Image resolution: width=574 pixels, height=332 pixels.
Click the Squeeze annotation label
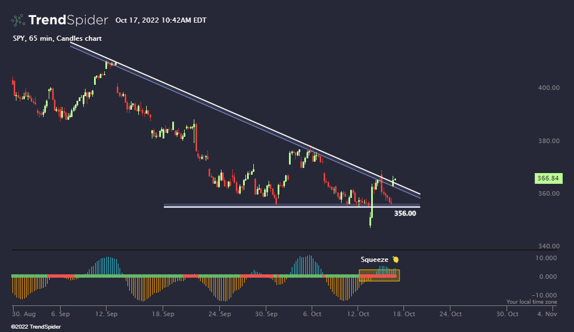375,260
